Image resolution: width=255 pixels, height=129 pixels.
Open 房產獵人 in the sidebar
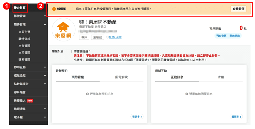(20, 101)
